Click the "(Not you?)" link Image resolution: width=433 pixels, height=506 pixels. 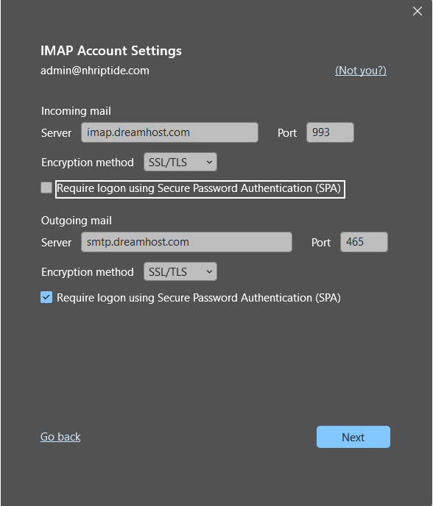tap(361, 71)
